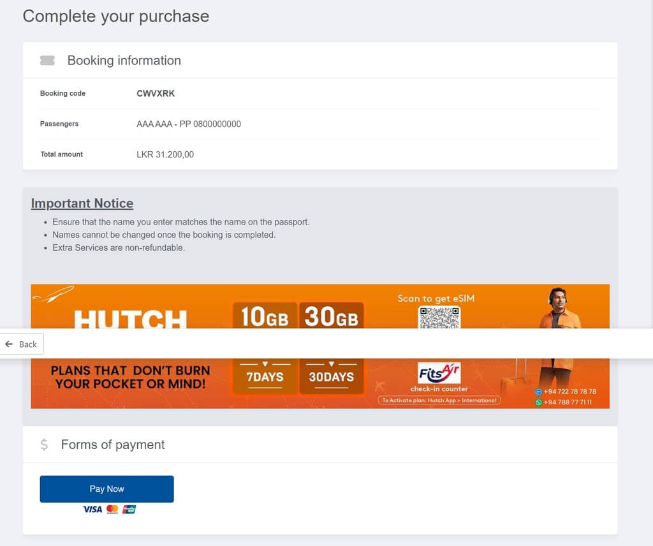The height and width of the screenshot is (546, 653).
Task: Go back using the Back button
Action: [x=22, y=344]
